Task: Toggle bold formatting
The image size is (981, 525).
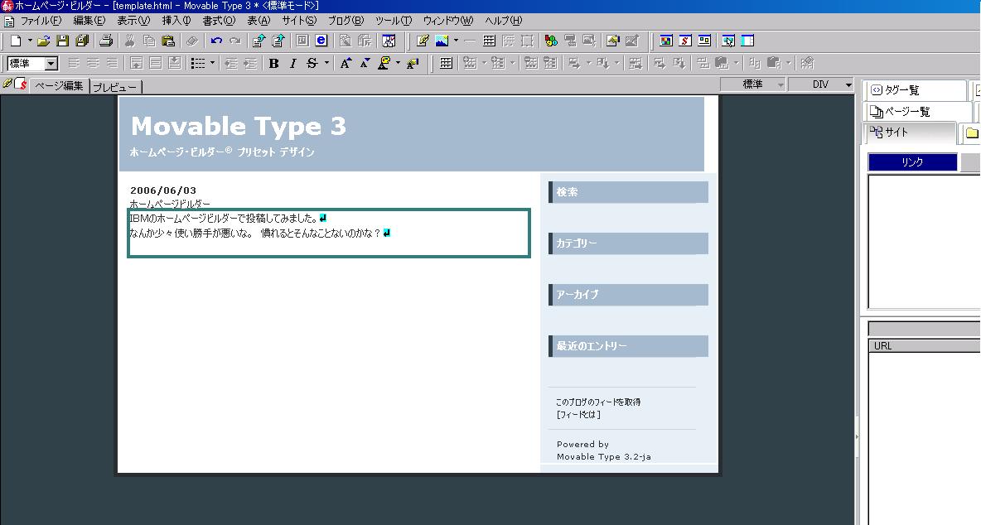Action: [273, 63]
